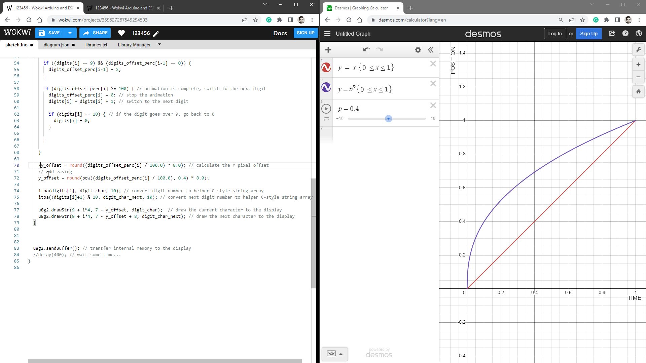Click the Desmos undo arrow
Screen dimensions: 646x363
[x=366, y=50]
